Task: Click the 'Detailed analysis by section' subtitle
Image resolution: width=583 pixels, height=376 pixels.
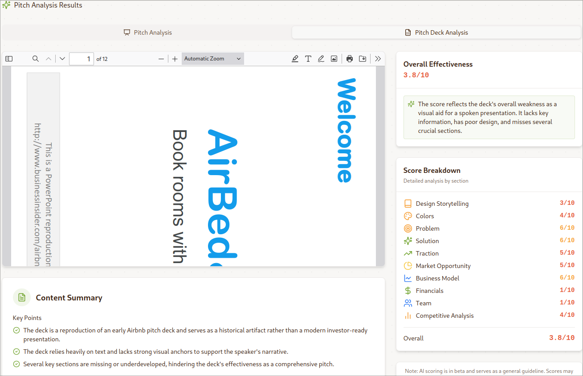Action: pyautogui.click(x=436, y=181)
